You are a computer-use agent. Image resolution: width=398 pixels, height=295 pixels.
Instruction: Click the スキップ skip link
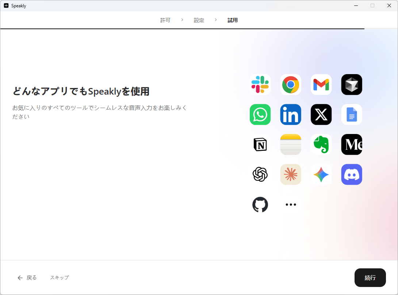pyautogui.click(x=60, y=278)
